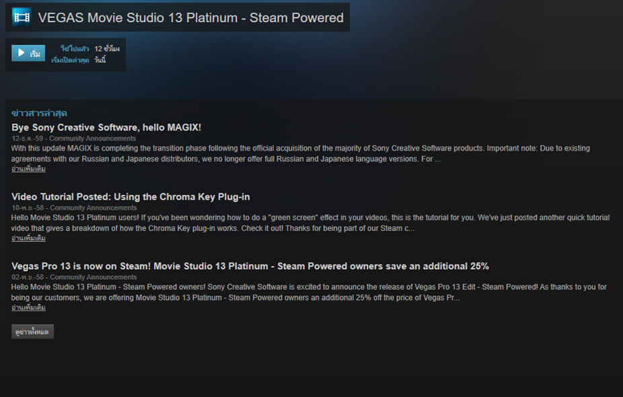Click อ่านเพิ่มเติม under the Chroma Key tutorial
Screen dimensions: 623x397
pos(28,238)
